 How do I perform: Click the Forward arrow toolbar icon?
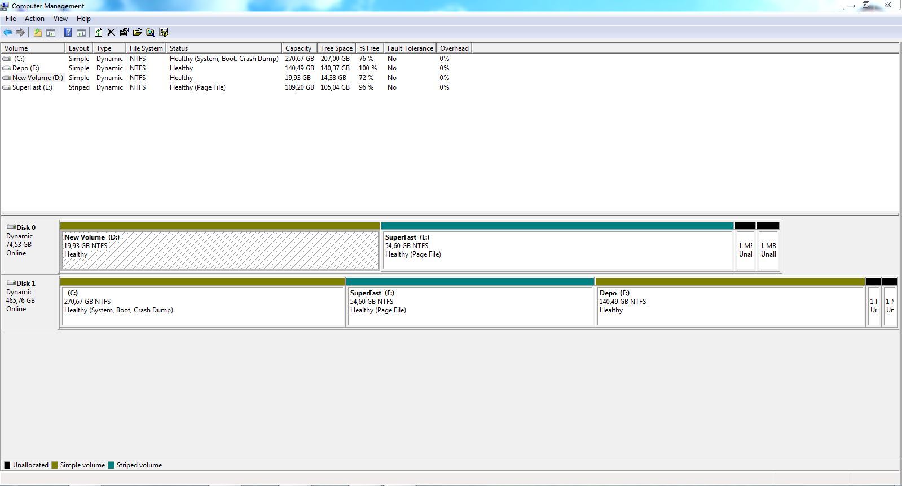20,33
